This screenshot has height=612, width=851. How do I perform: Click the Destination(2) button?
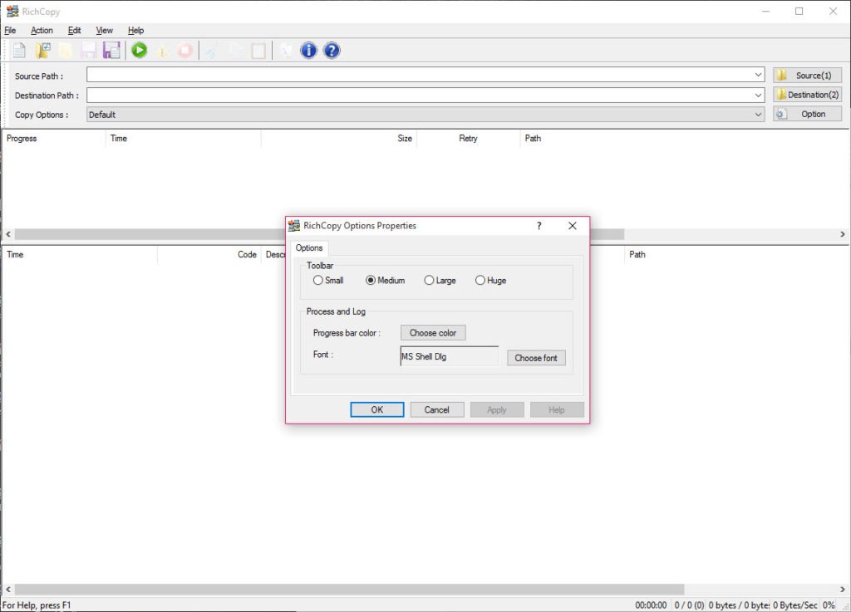click(808, 95)
